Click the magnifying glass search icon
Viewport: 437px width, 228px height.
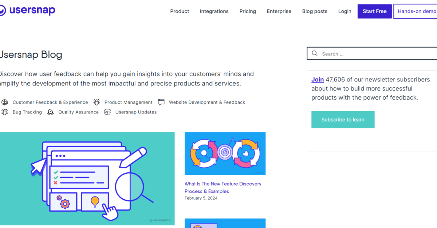click(x=315, y=53)
